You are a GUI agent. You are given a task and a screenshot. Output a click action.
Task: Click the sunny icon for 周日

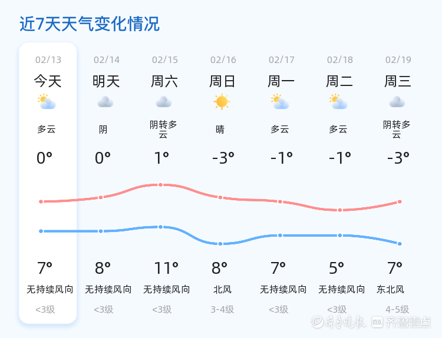(222, 101)
